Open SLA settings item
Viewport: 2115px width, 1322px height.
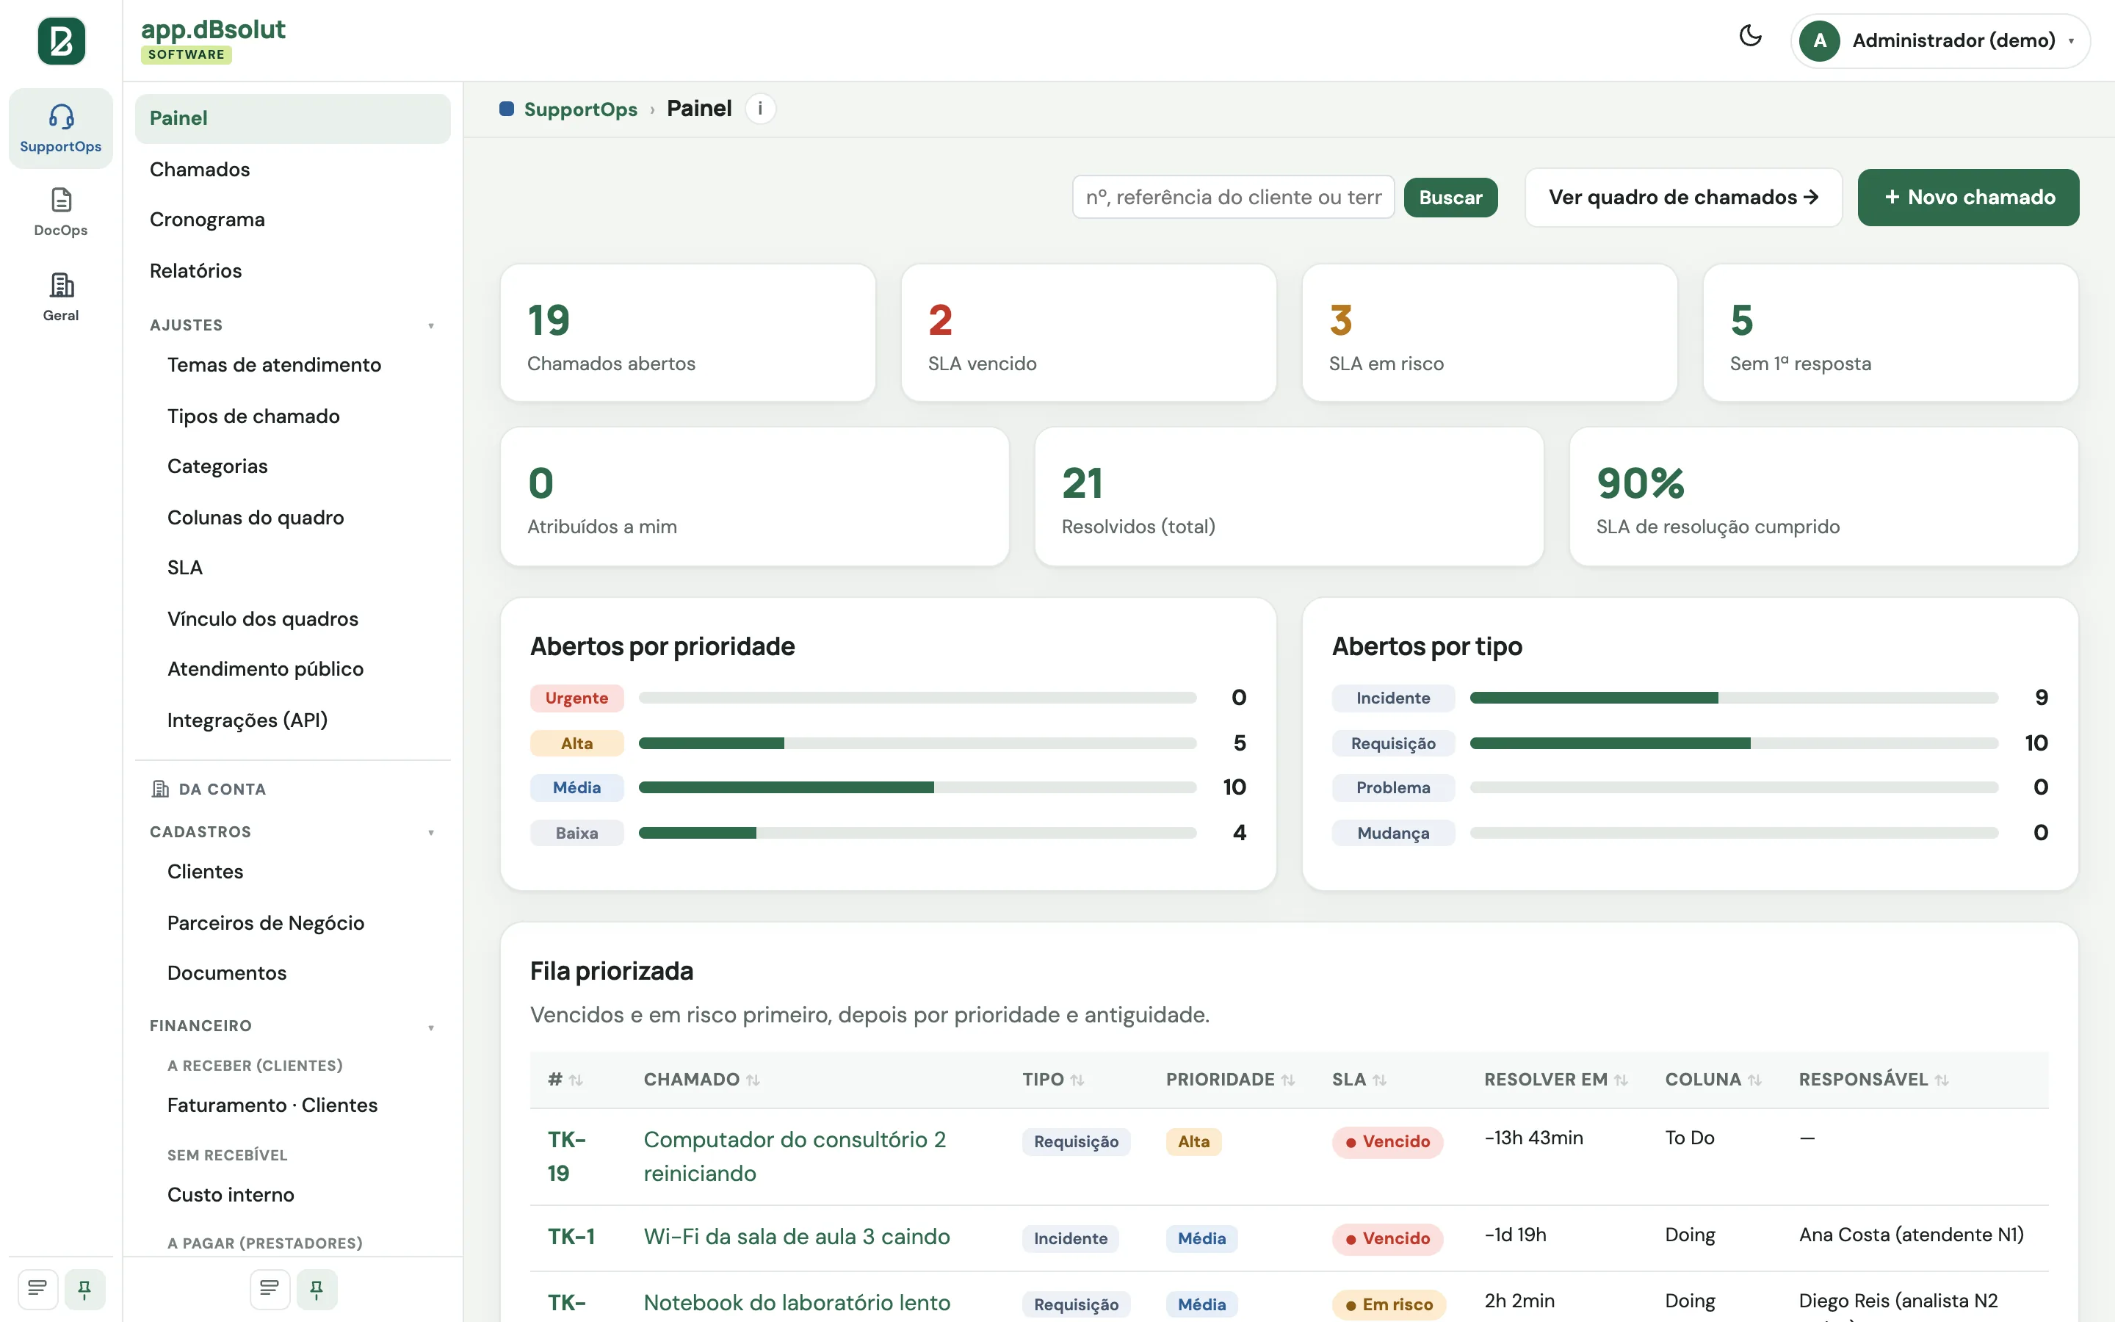click(302, 568)
